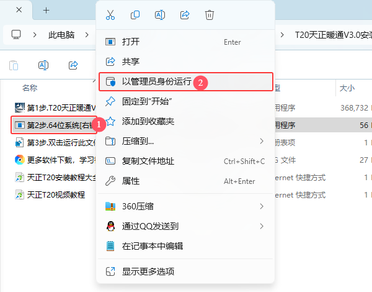The image size is (372, 292).
Task: Click the installer icon of 第1步 file
Action: point(19,107)
